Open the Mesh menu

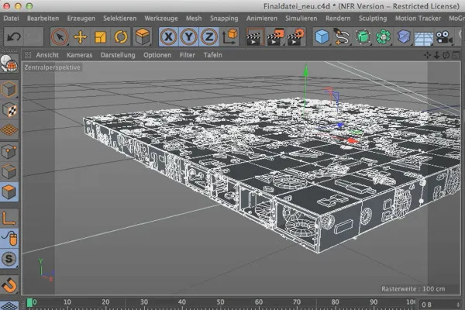pos(194,19)
